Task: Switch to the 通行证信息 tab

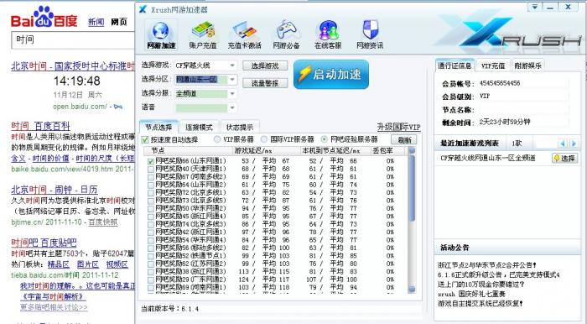Action: pos(455,65)
